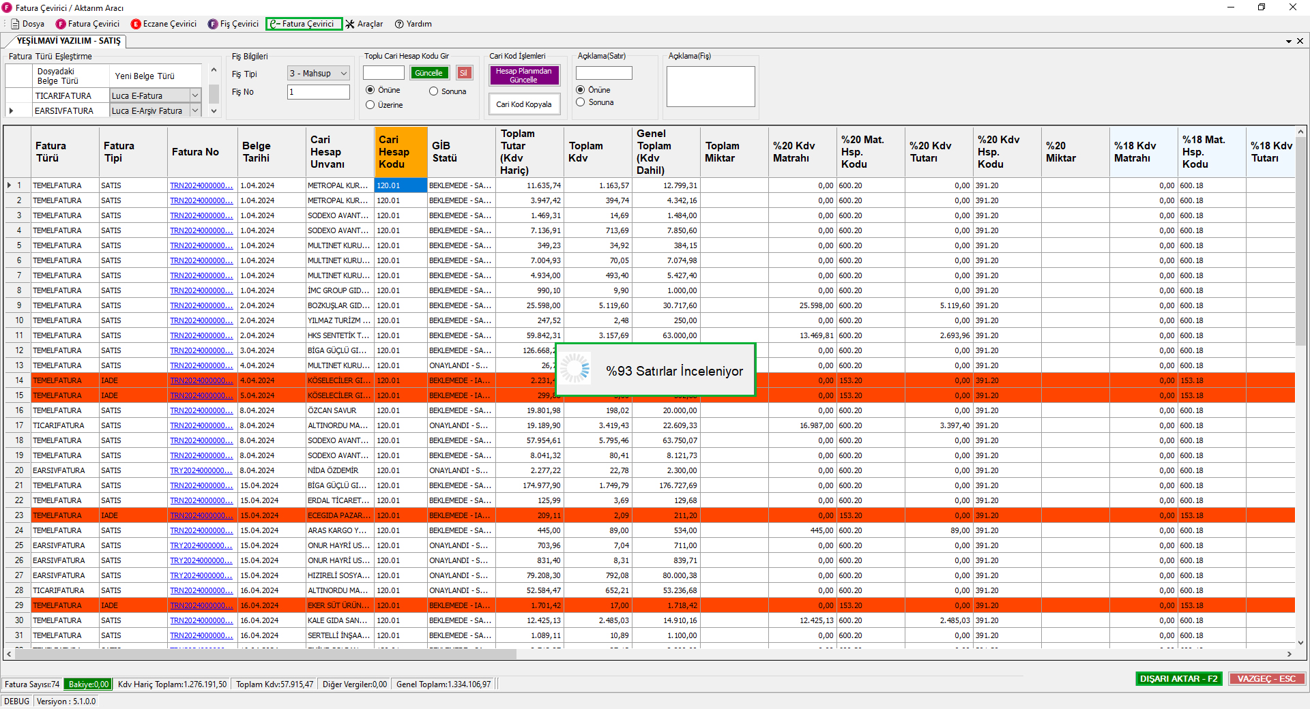1310x709 pixels.
Task: Click the %20 Kdv Matrahı column header
Action: coord(802,151)
